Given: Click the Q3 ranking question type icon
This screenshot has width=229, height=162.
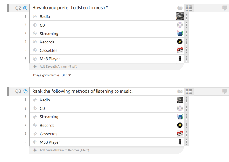Looking at the screenshot, I should (25, 91).
